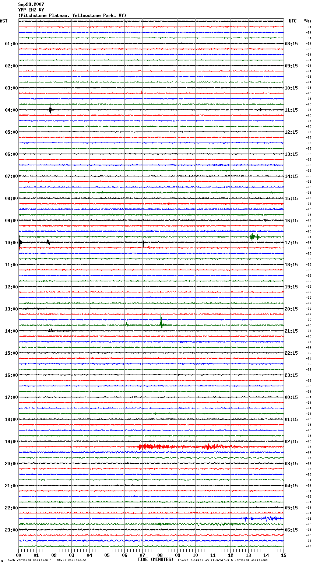Click the "05:15" UTC time label
The image size is (313, 565).
tap(291, 508)
